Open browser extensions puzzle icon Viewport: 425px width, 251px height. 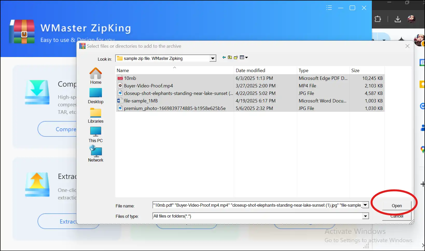click(378, 19)
